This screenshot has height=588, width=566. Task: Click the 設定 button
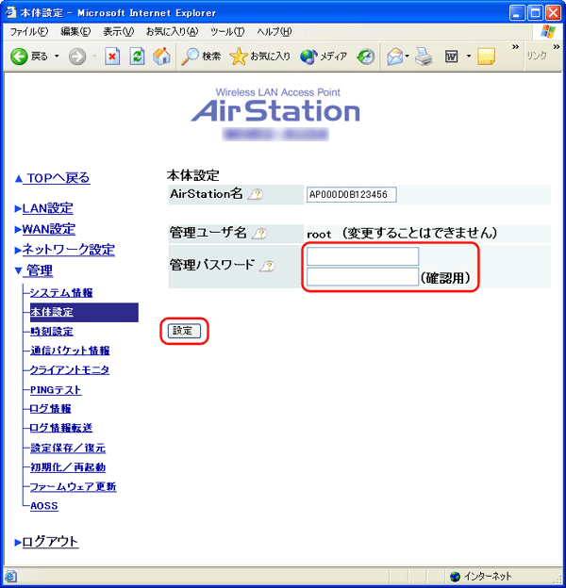click(x=184, y=331)
